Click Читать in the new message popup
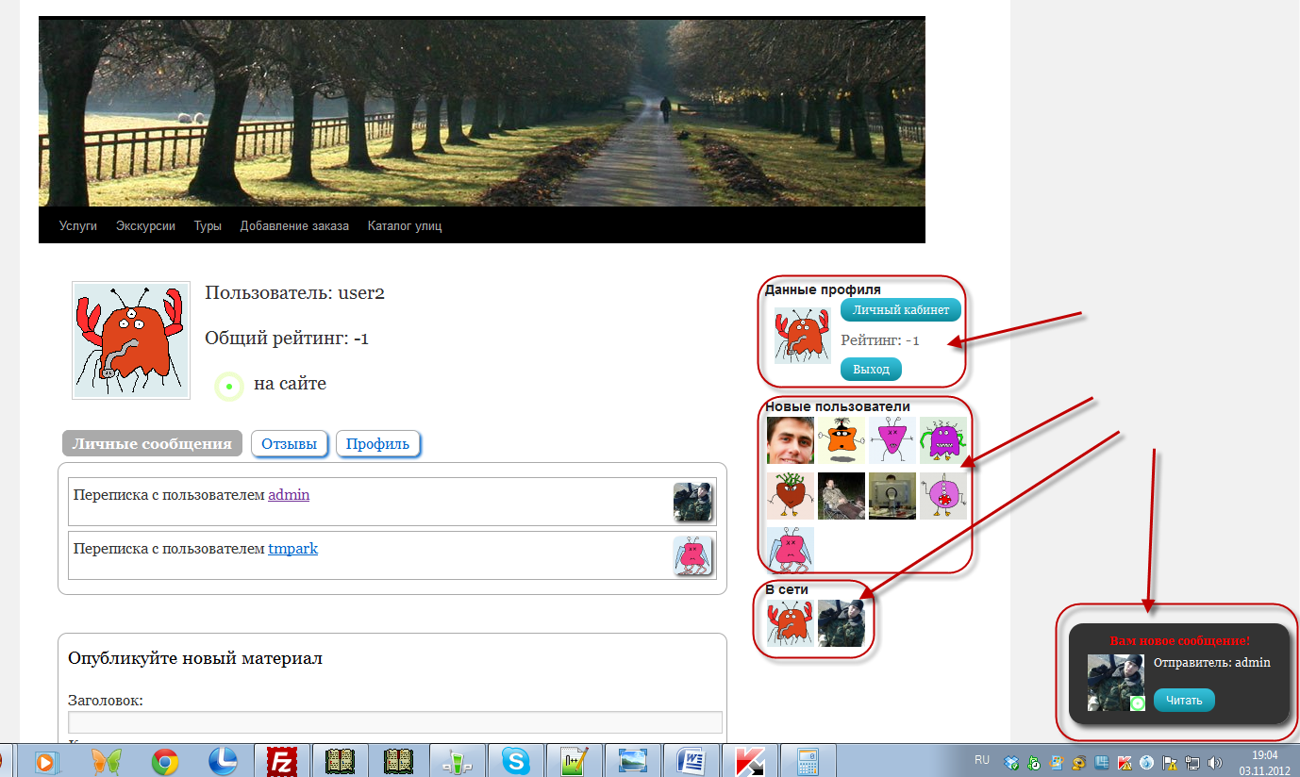The width and height of the screenshot is (1300, 777). tap(1184, 700)
